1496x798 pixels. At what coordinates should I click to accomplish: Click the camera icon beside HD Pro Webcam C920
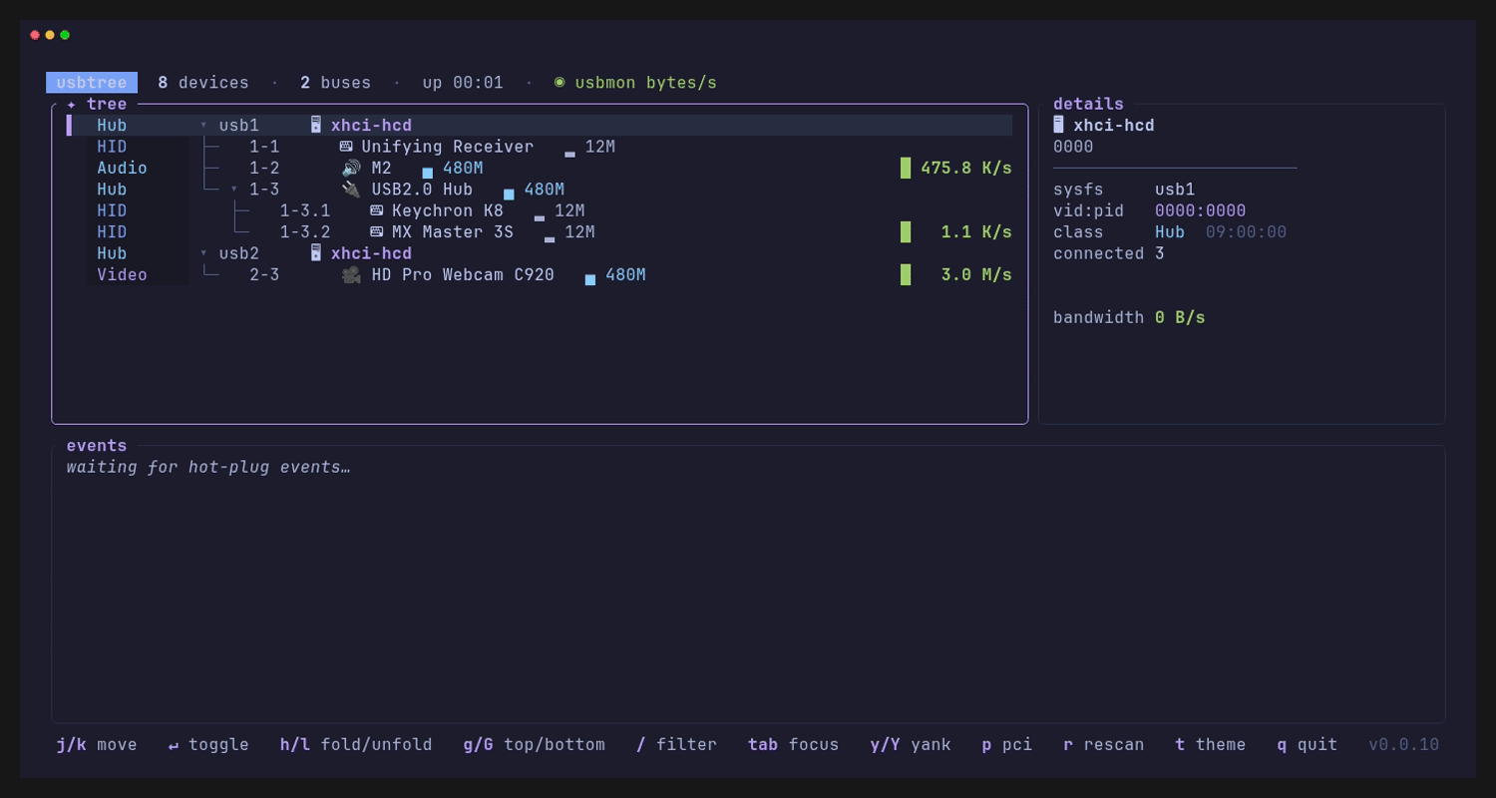[x=351, y=274]
